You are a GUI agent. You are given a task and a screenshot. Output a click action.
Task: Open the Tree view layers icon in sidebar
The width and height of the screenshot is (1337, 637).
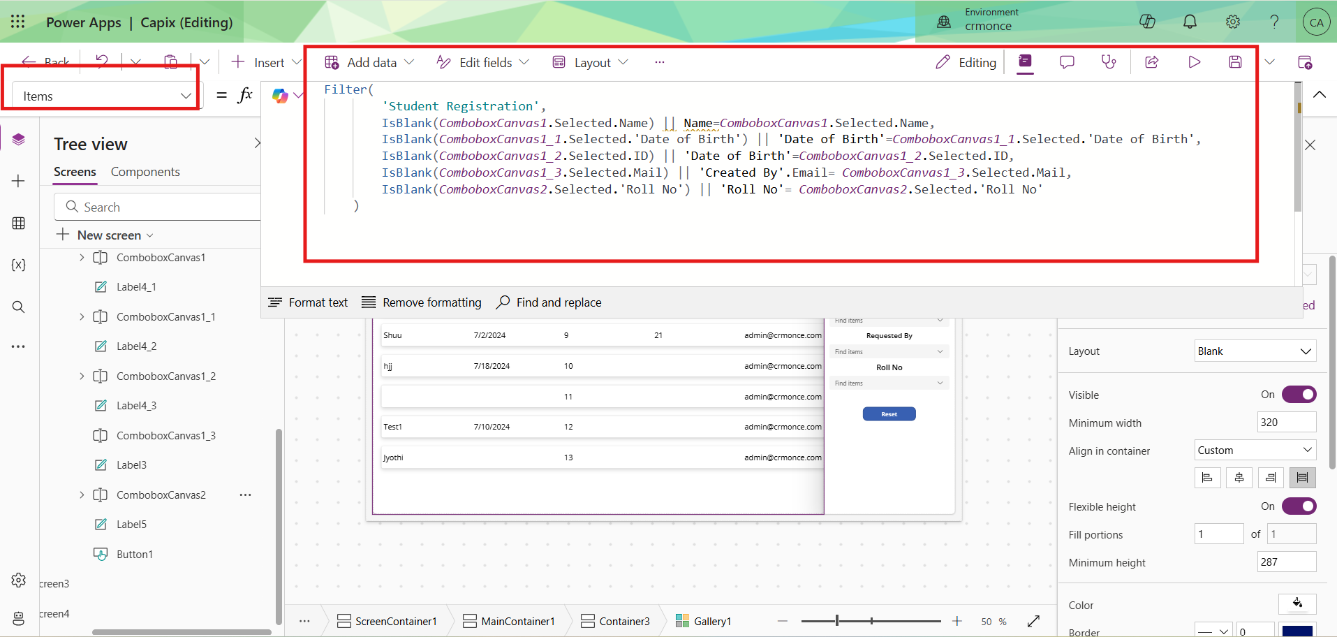[19, 139]
